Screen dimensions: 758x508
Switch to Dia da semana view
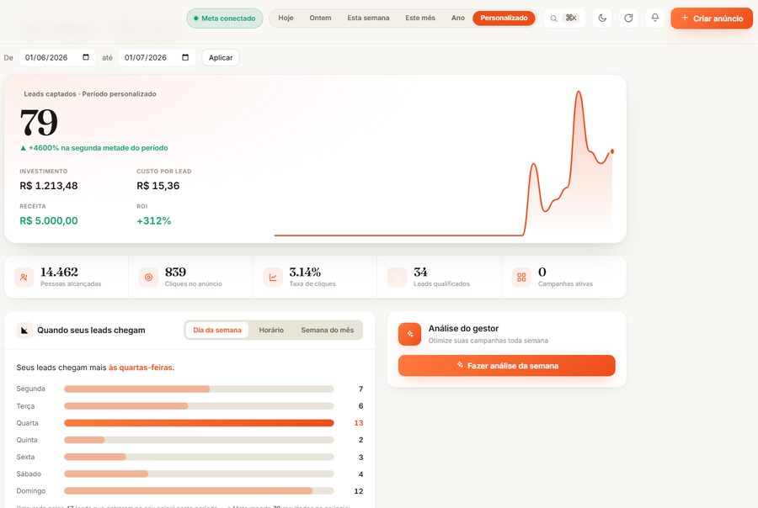pyautogui.click(x=217, y=331)
